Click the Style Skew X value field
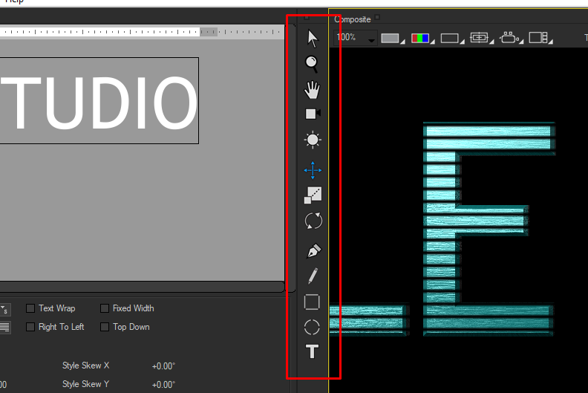Screen dimensions: 588x393 tap(163, 366)
